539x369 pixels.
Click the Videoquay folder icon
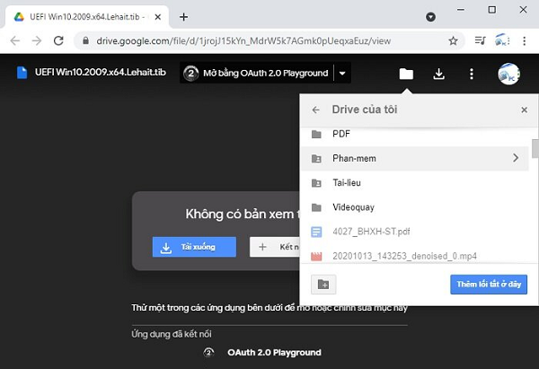tap(316, 207)
